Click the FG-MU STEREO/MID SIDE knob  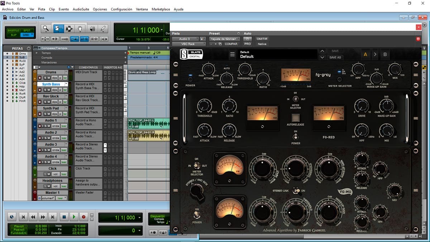197,191
